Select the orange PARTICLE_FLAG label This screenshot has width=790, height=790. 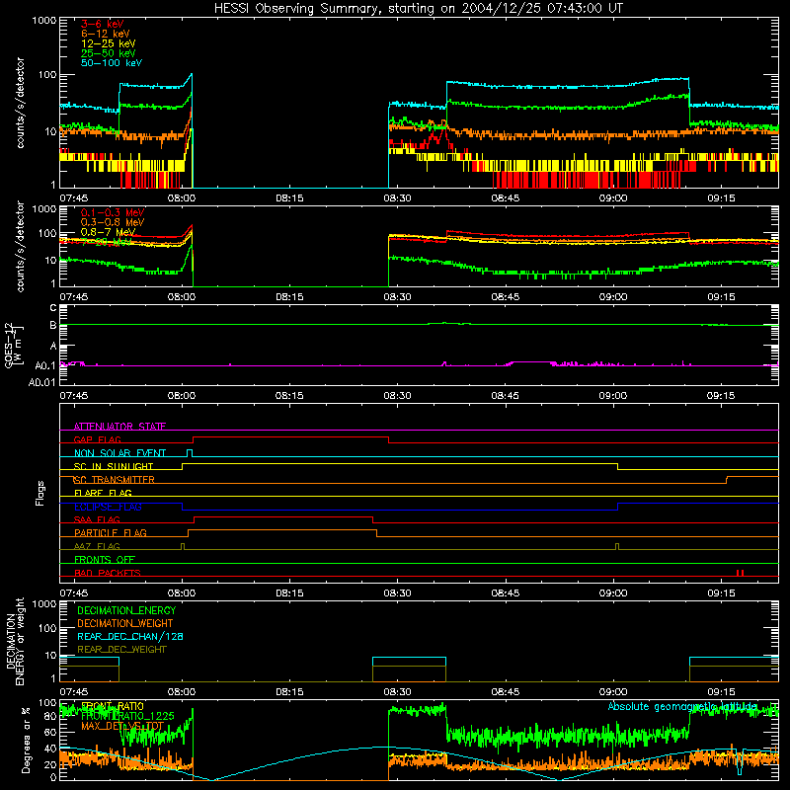coord(111,533)
